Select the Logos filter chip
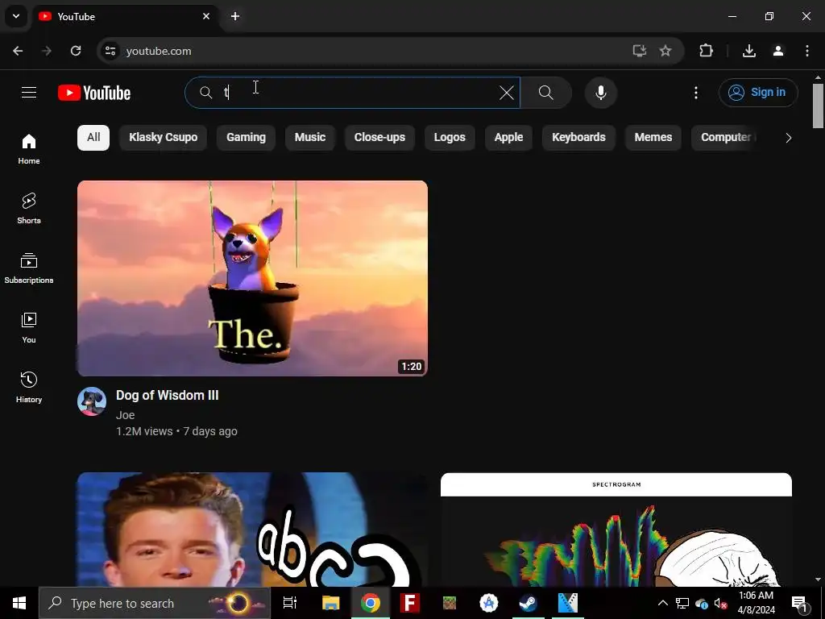Image resolution: width=825 pixels, height=619 pixels. point(450,137)
